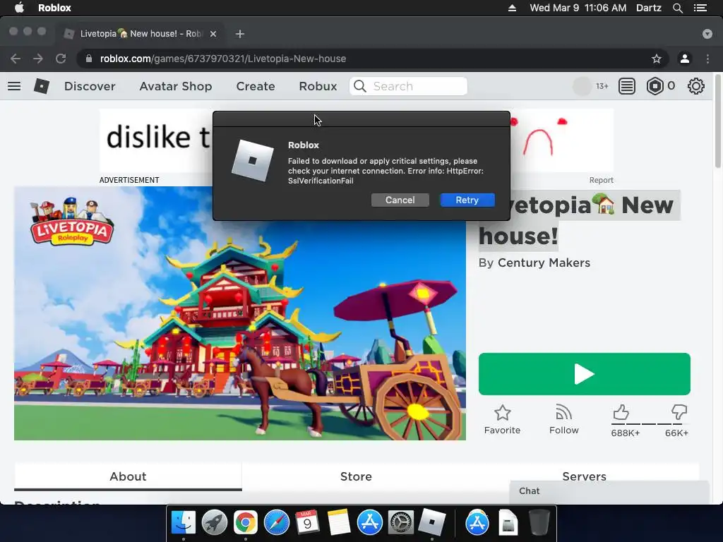Open App Store from the Dock
723x542 pixels.
coord(369,522)
